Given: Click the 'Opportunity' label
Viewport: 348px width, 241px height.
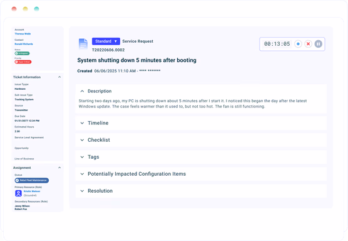Looking at the screenshot, I should pyautogui.click(x=21, y=148).
